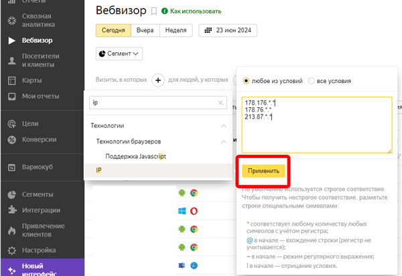The height and width of the screenshot is (276, 402).
Task: Switch to Новый интерфейс
Action: coord(43,267)
